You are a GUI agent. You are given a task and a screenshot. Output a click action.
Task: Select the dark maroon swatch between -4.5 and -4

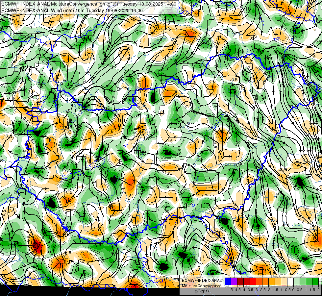[240, 282]
